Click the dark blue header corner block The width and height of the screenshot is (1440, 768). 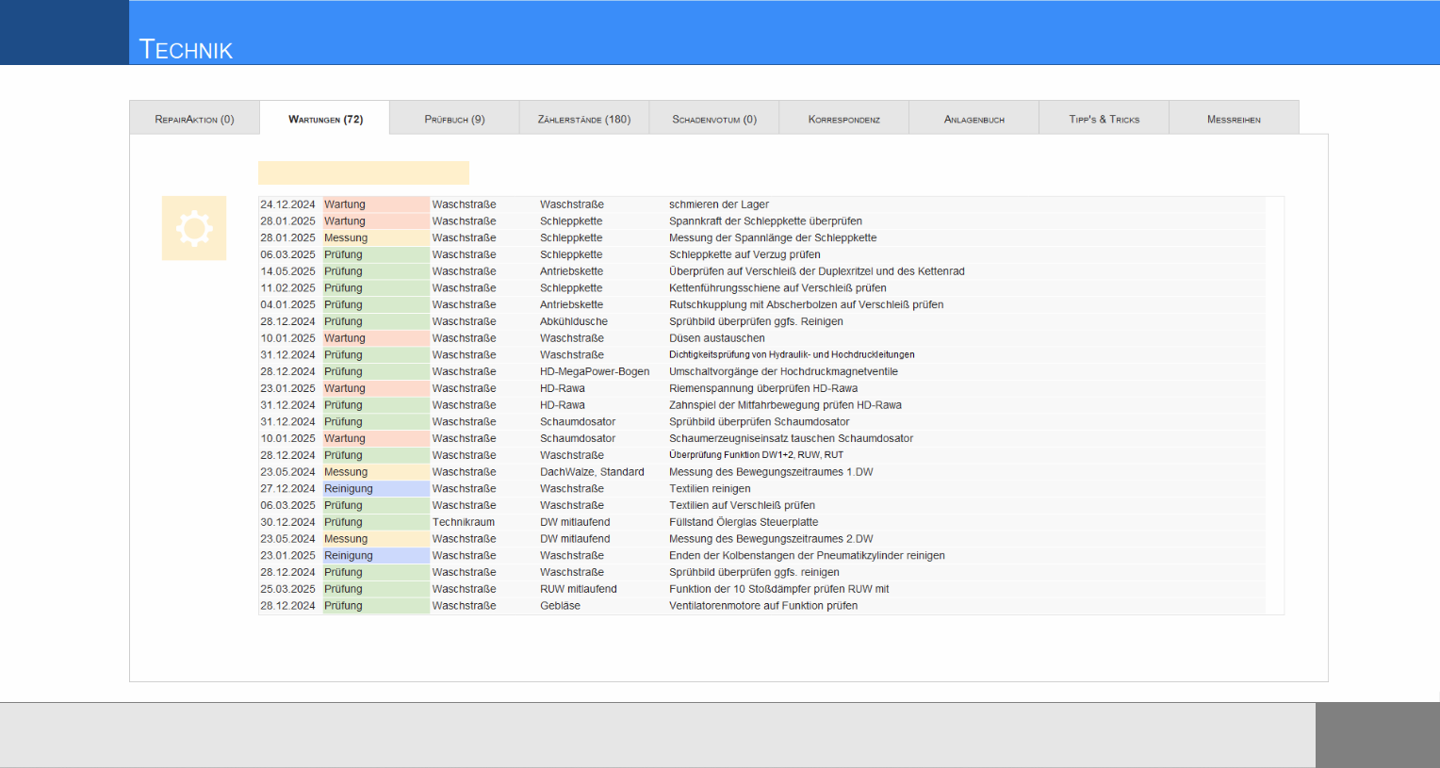[64, 32]
